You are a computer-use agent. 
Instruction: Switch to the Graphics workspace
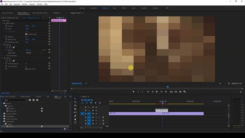click(144, 8)
